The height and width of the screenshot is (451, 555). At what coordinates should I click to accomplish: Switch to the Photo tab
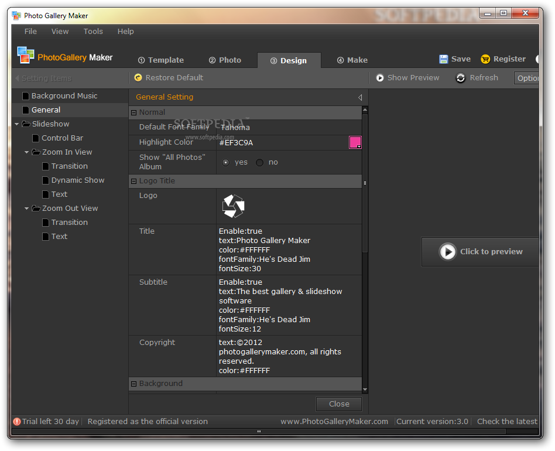pyautogui.click(x=225, y=60)
